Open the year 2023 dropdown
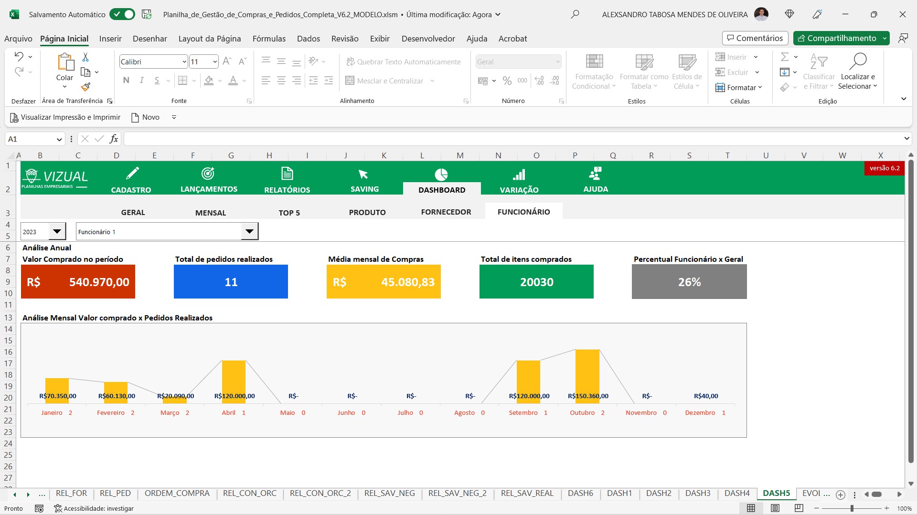 57,232
